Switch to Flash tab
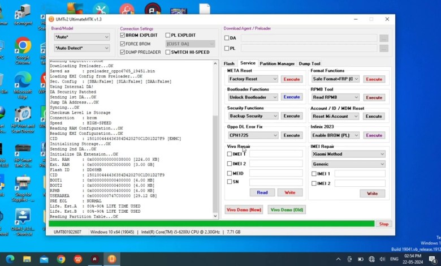Viewport: 441px width, 266px height. click(x=229, y=63)
